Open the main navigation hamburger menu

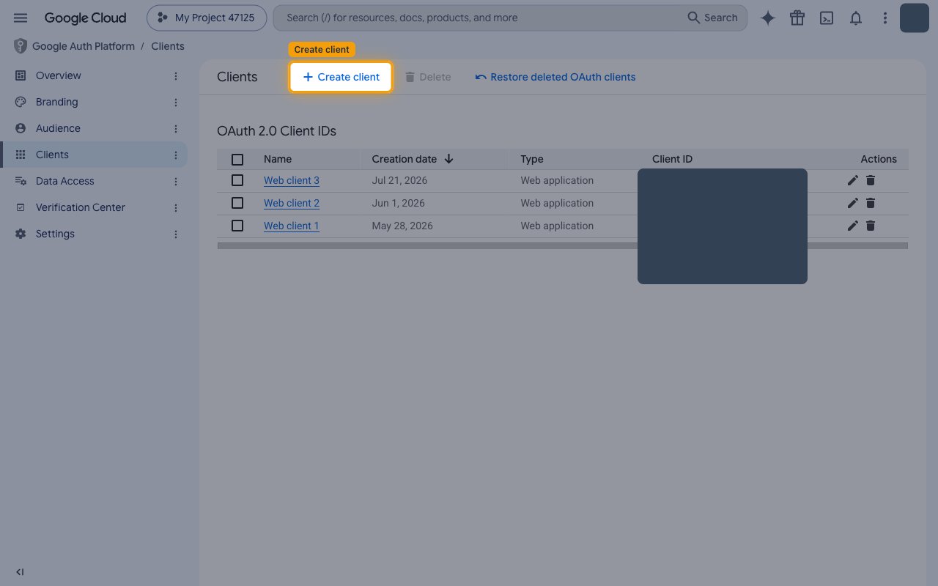click(21, 18)
